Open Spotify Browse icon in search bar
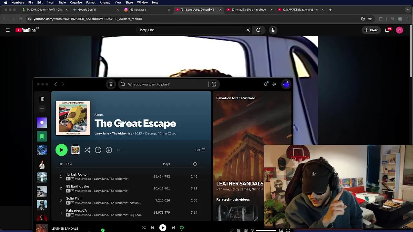The height and width of the screenshot is (232, 413). 214,84
